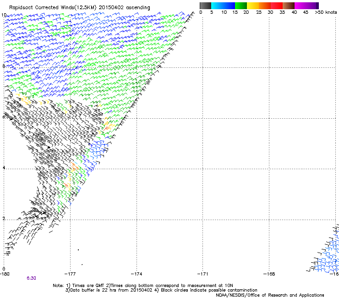339x298 pixels.
Task: Click the red 30-35 knots legend color
Action: (x=277, y=6)
